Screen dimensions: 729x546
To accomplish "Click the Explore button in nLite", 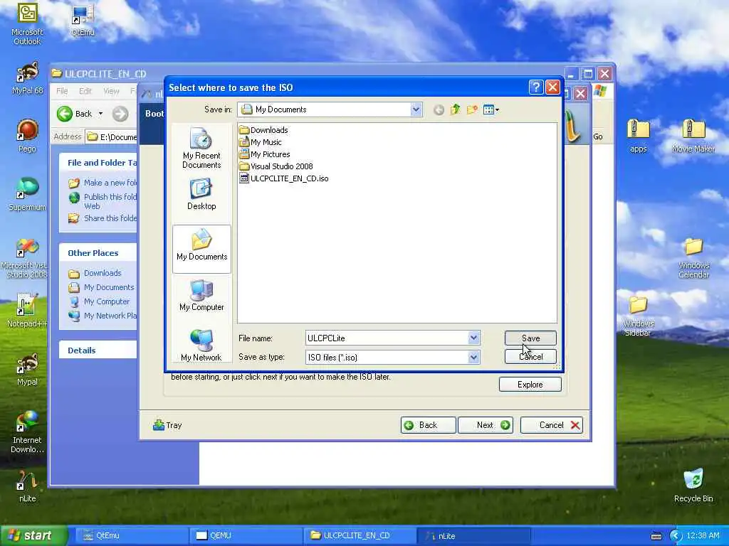I will pos(530,385).
